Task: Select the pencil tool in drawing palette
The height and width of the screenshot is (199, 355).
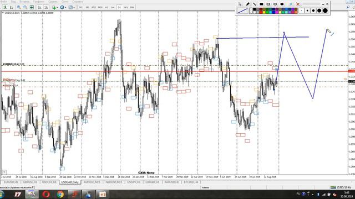Action: pyautogui.click(x=248, y=4)
